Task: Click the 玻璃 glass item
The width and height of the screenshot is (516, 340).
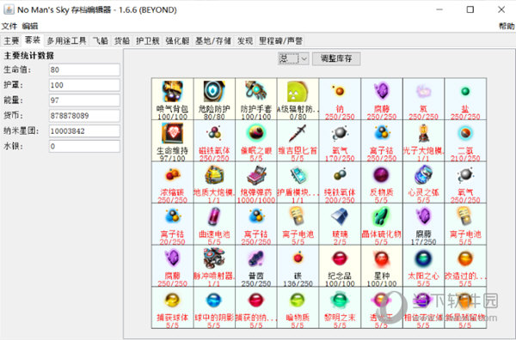Action: click(x=340, y=224)
